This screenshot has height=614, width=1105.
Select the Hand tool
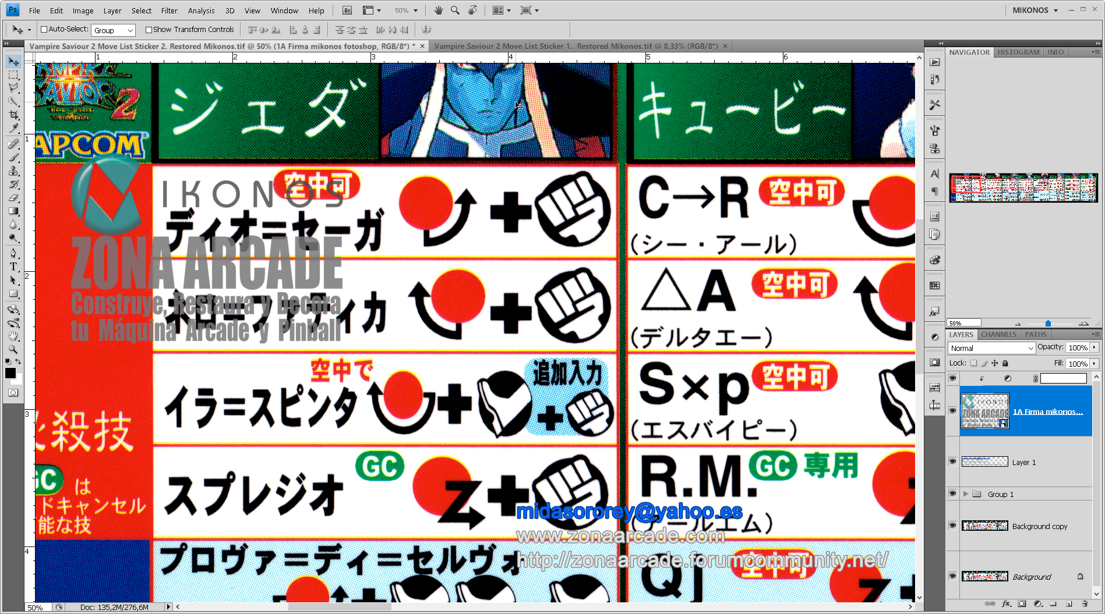13,336
